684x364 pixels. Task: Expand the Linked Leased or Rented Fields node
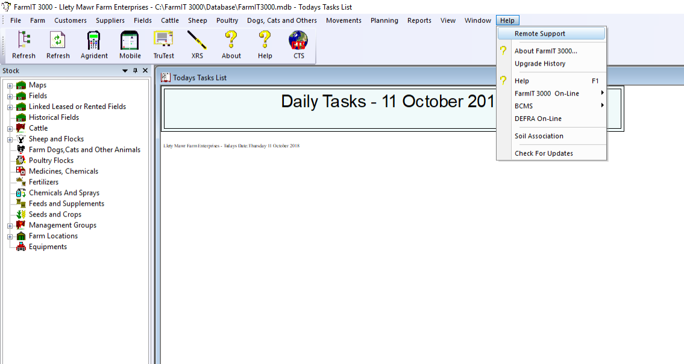10,107
